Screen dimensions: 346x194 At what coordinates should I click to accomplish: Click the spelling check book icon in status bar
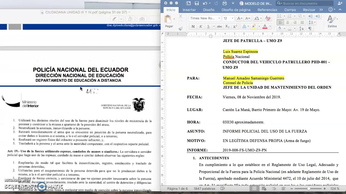pyautogui.click(x=222, y=189)
